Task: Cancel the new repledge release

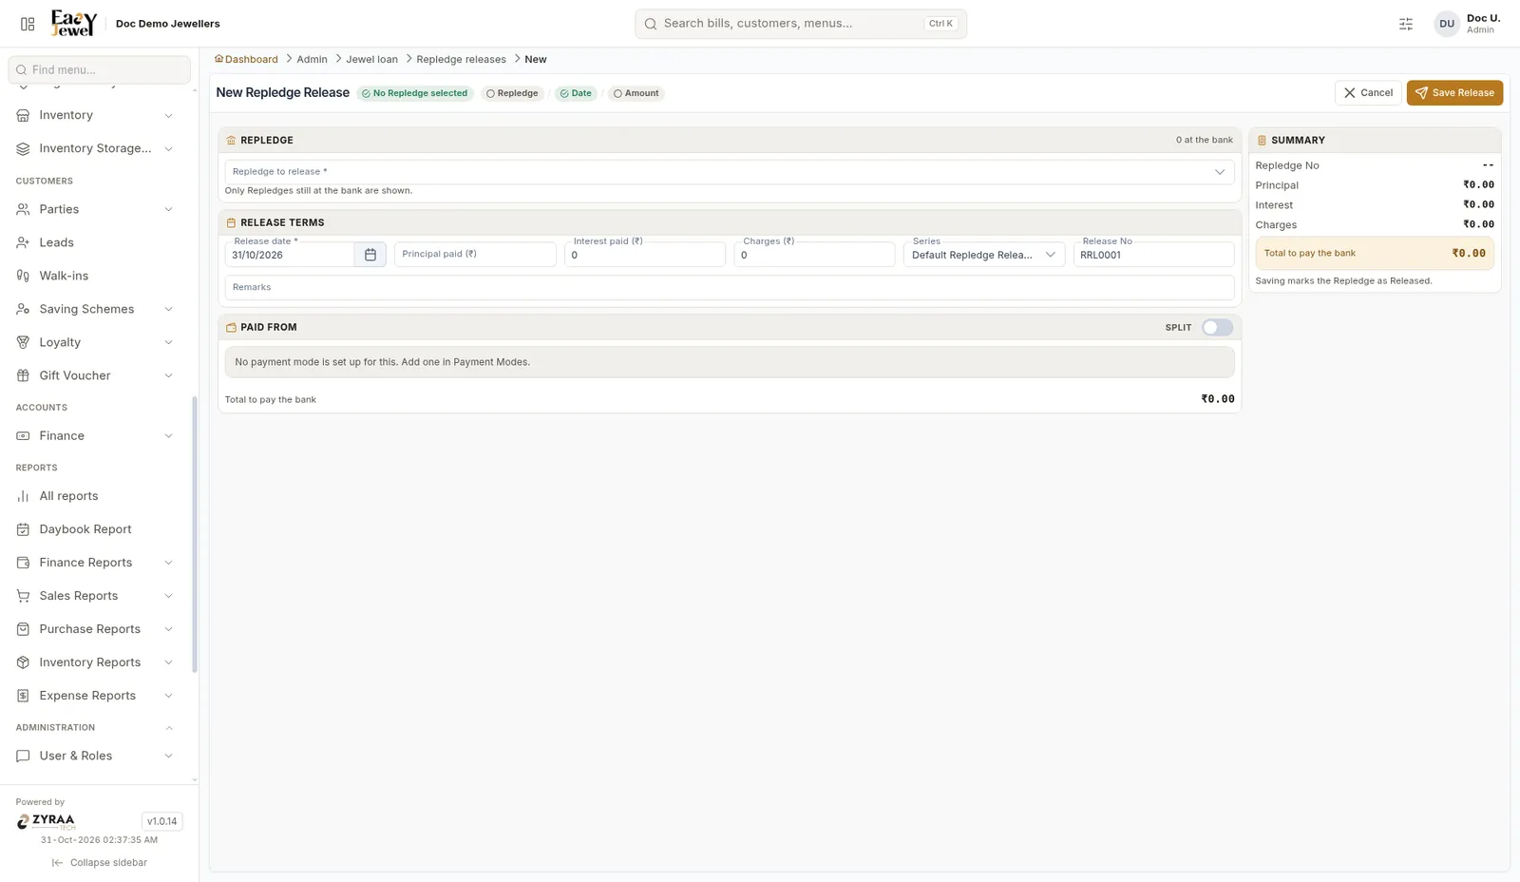Action: pyautogui.click(x=1368, y=93)
